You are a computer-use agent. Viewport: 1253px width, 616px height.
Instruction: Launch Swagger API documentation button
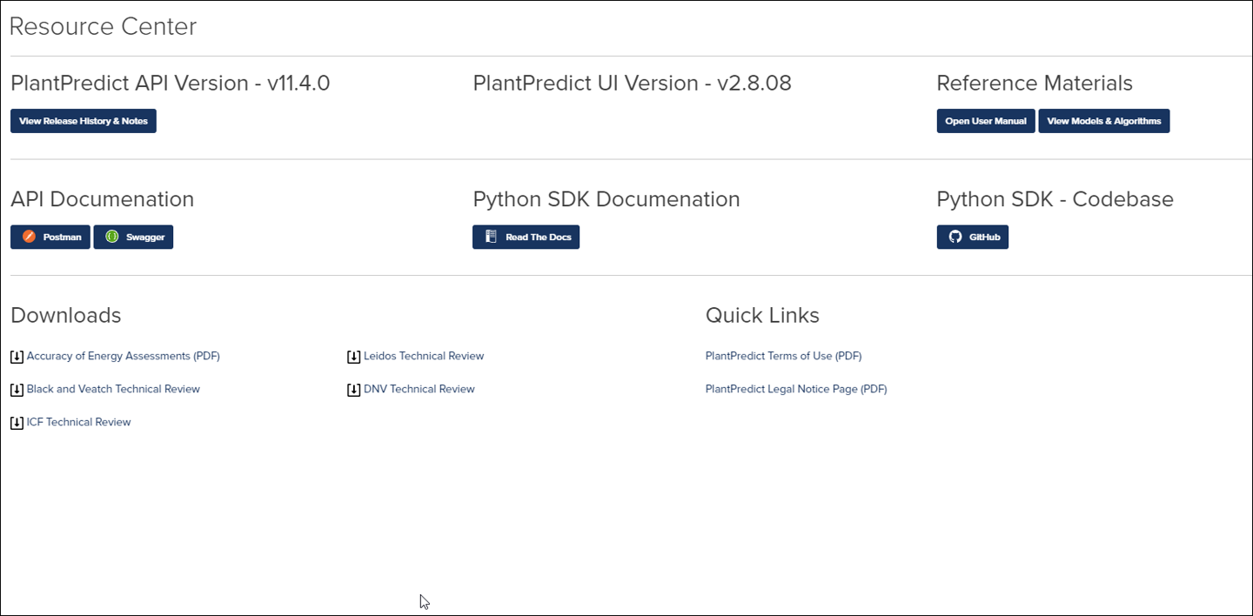pyautogui.click(x=134, y=237)
